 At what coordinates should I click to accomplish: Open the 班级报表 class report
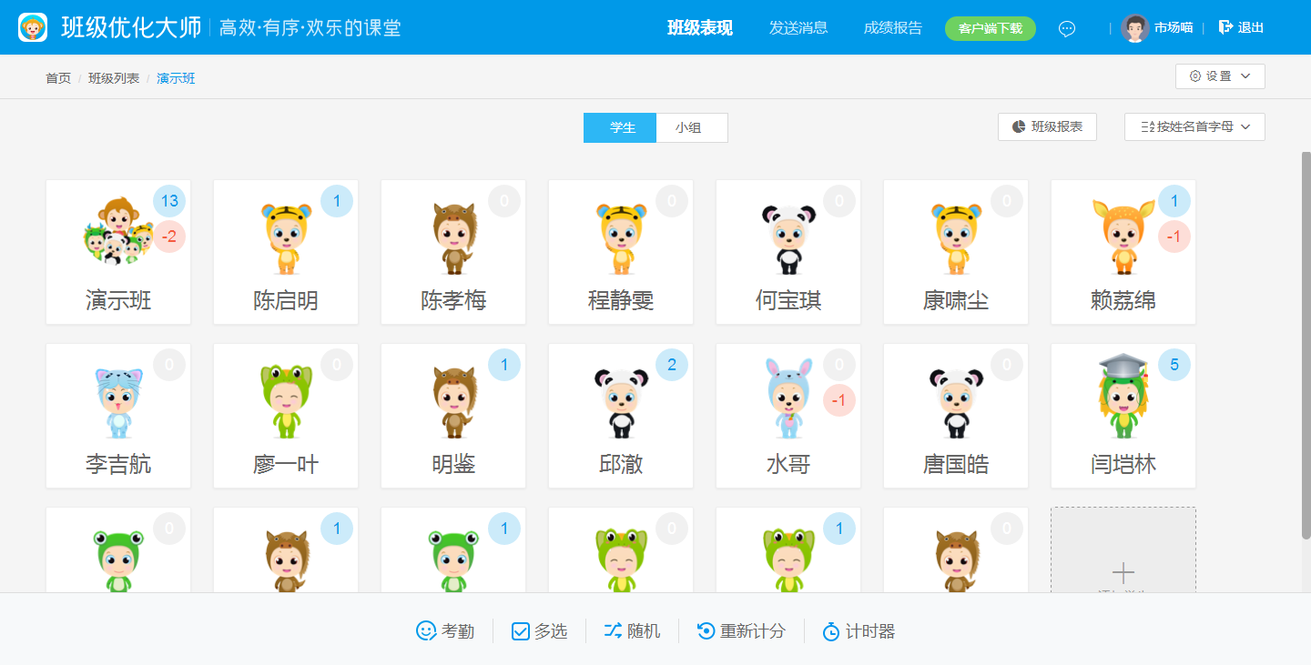(1047, 126)
